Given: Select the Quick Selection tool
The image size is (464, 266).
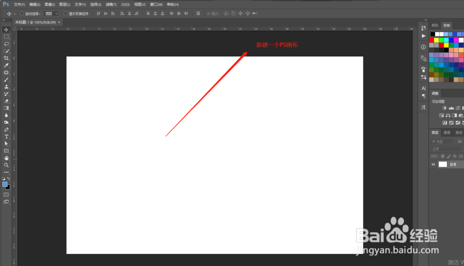Looking at the screenshot, I should (x=6, y=51).
